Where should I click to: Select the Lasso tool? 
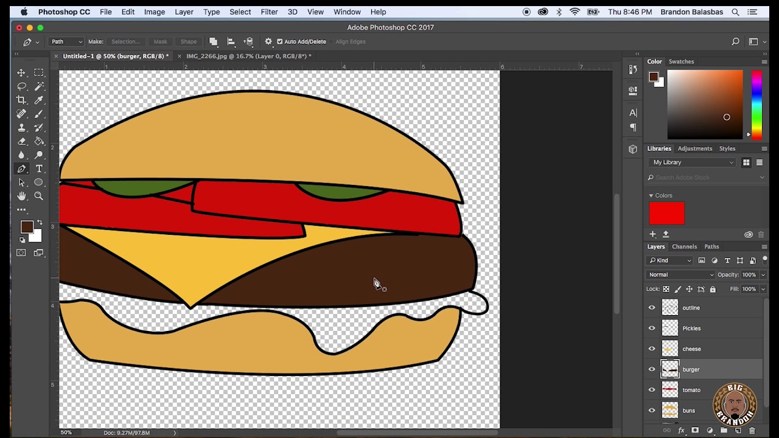[21, 86]
